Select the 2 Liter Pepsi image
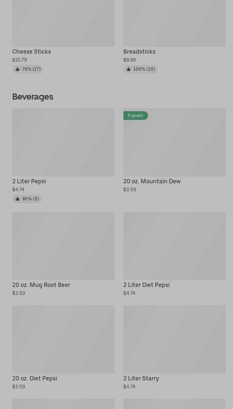Viewport: 233px width, 409px height. 63,142
